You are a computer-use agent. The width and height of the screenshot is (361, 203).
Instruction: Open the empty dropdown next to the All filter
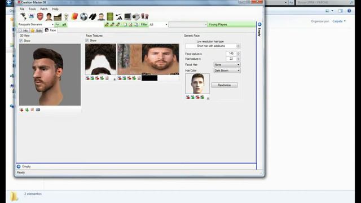(188, 24)
